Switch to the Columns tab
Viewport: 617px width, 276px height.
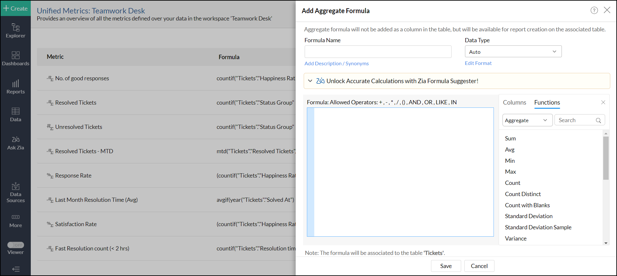[x=514, y=102]
